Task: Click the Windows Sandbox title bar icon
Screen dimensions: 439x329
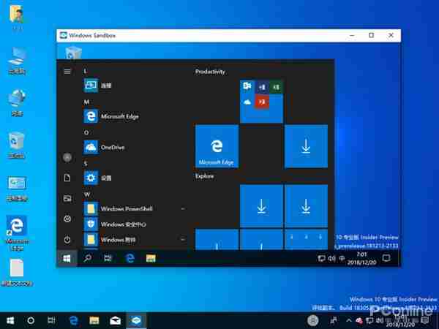Action: (x=64, y=35)
